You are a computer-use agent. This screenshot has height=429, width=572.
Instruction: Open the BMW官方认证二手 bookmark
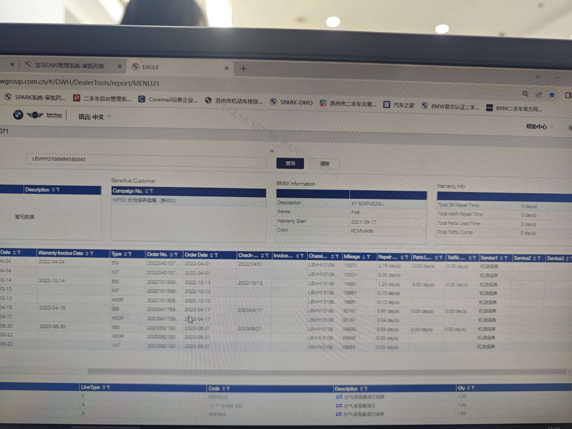pos(450,106)
